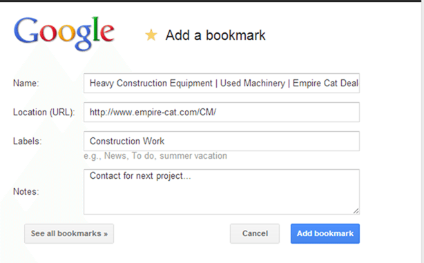424x263 pixels.
Task: Click the "Notes:" field label
Action: [26, 192]
